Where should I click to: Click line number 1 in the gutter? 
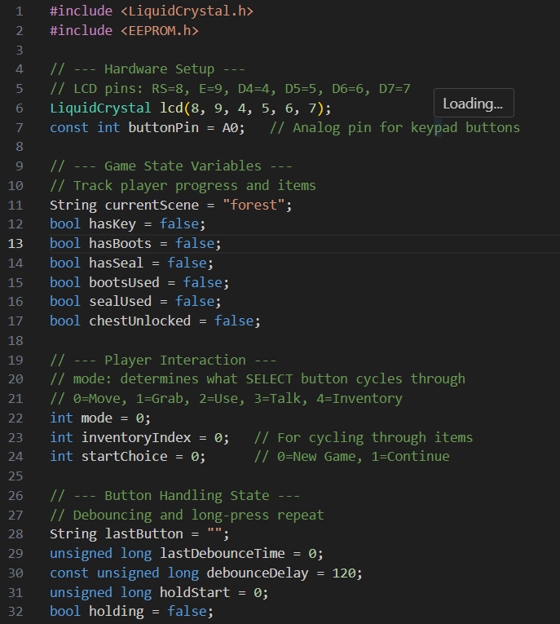pos(18,11)
